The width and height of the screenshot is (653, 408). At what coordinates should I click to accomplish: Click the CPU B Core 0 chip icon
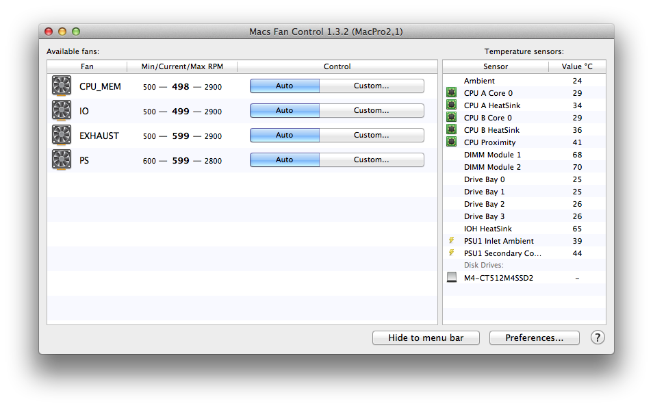click(452, 117)
